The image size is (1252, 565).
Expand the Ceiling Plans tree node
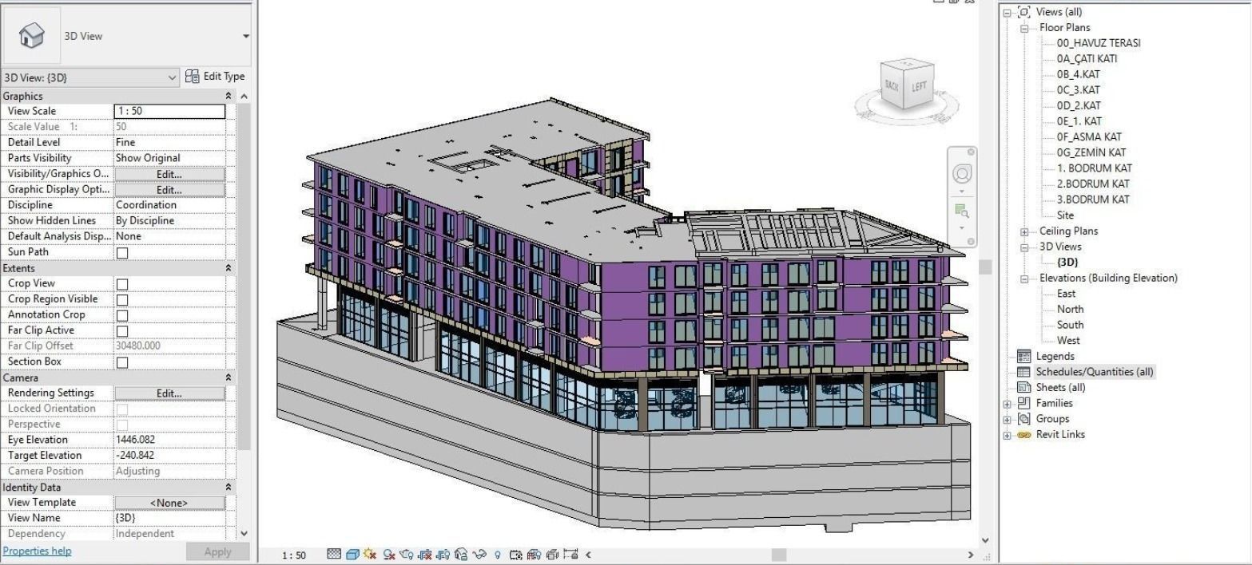coord(1025,231)
